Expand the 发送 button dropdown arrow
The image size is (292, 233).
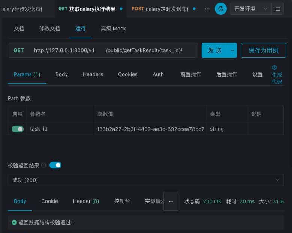(x=232, y=50)
